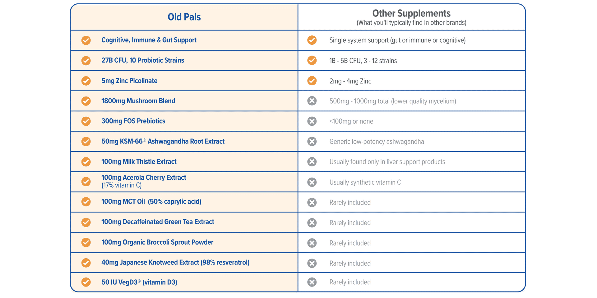This screenshot has height=298, width=597.
Task: Click the gray X icon beside 500mg - 1000mg total
Action: [x=312, y=101]
